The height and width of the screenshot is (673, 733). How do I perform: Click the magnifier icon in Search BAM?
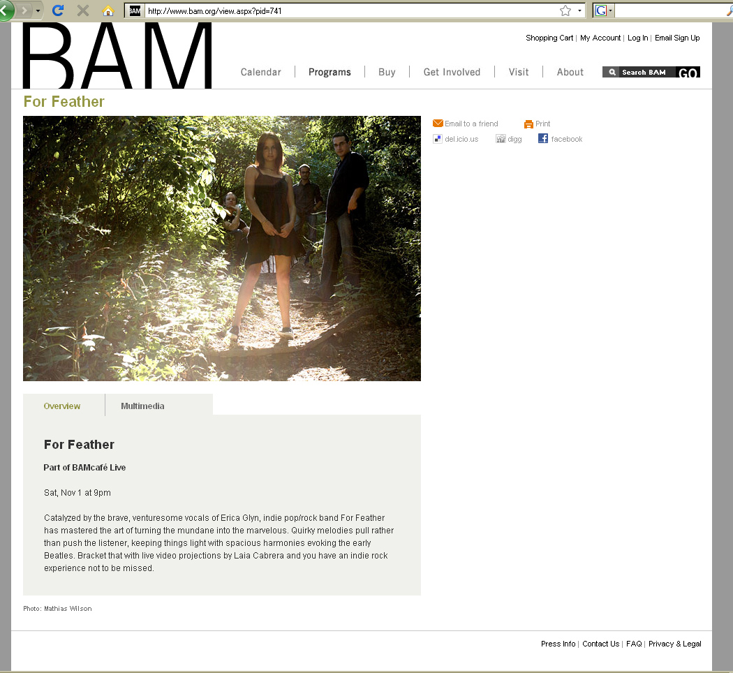pos(612,72)
